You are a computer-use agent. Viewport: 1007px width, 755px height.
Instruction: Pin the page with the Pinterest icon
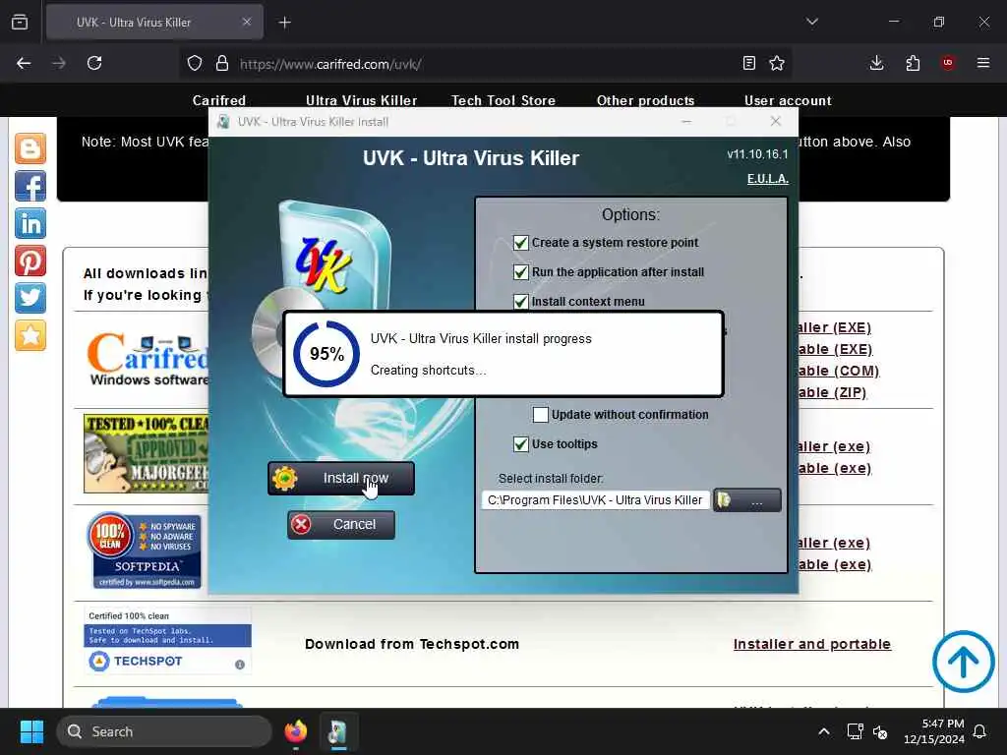click(x=30, y=261)
